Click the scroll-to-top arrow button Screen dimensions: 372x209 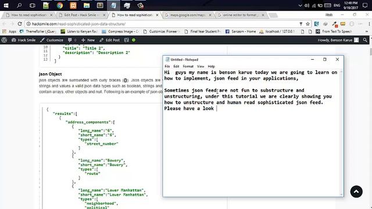[356, 192]
